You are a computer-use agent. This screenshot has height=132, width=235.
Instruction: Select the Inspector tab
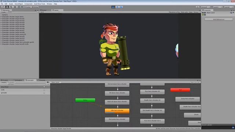[207, 10]
